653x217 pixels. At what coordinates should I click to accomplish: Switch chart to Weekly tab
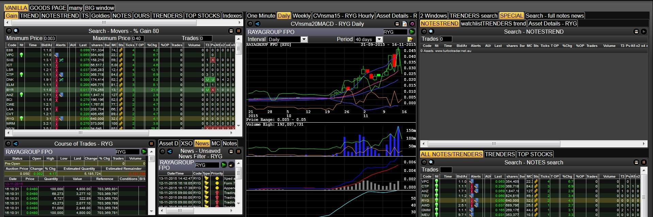pyautogui.click(x=301, y=16)
